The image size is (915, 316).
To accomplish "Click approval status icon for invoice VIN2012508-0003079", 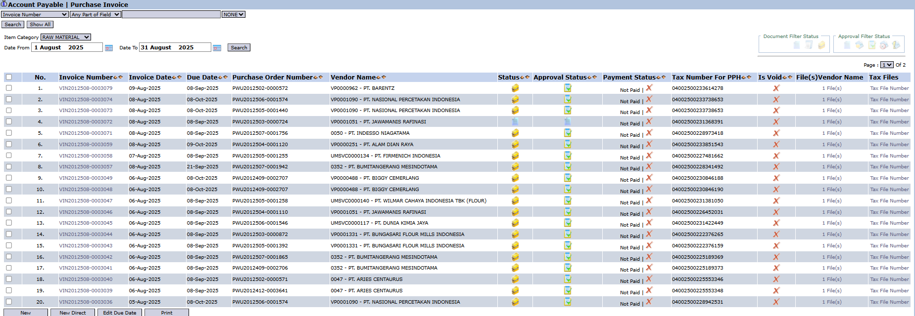I will pos(568,88).
